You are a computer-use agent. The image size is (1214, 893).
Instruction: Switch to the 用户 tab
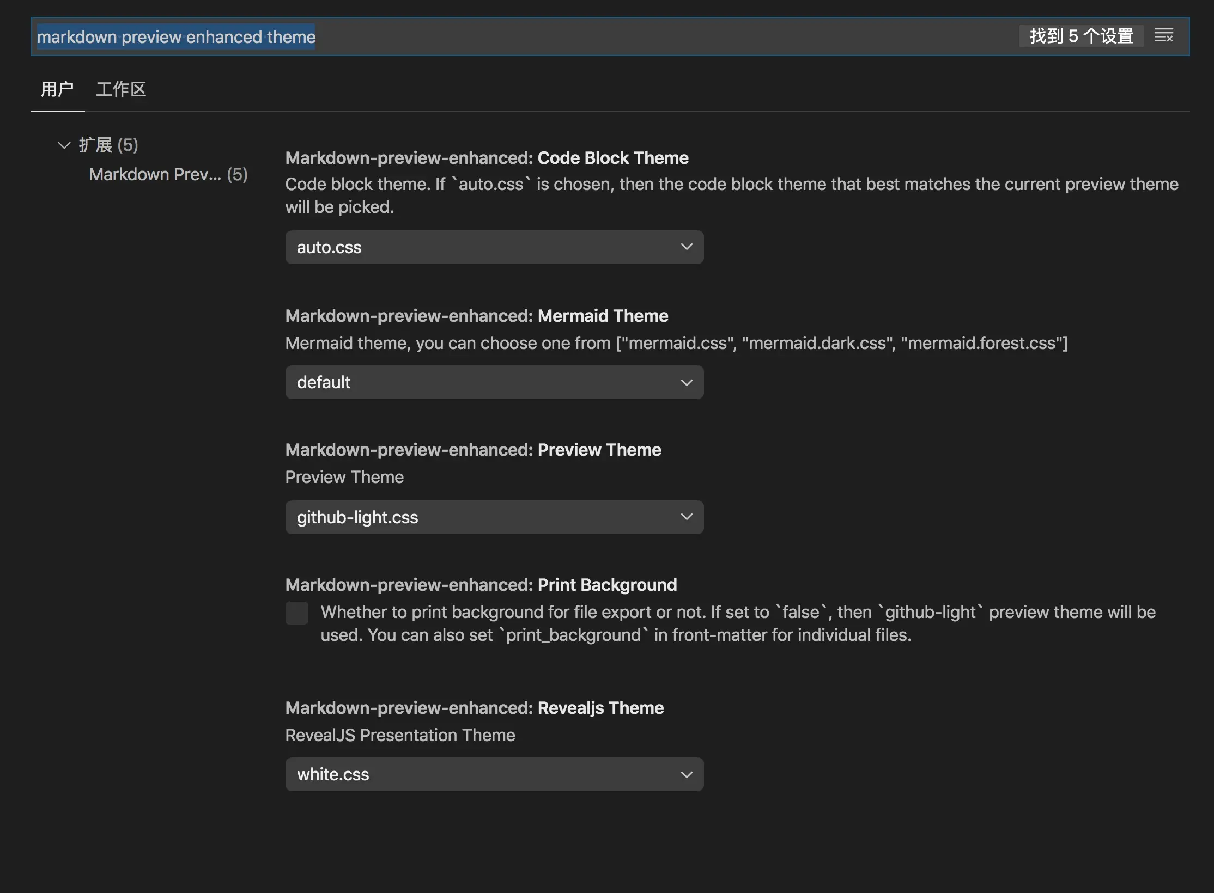[57, 89]
